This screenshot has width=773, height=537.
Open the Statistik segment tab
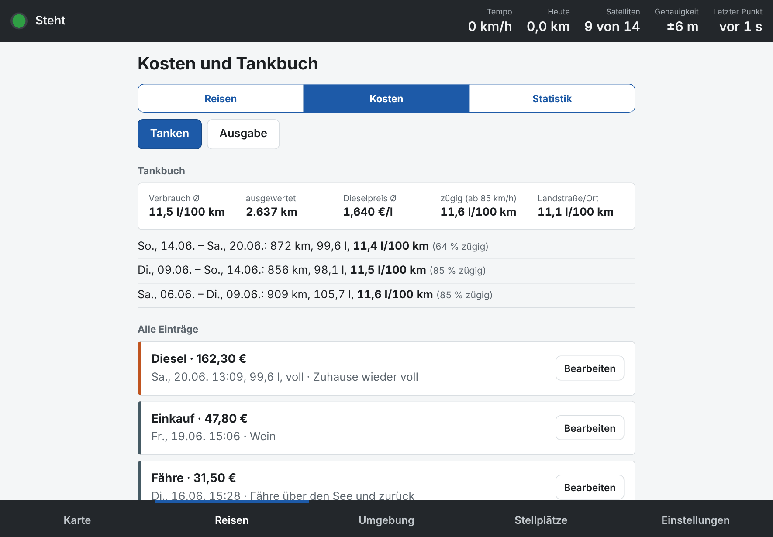pyautogui.click(x=552, y=99)
